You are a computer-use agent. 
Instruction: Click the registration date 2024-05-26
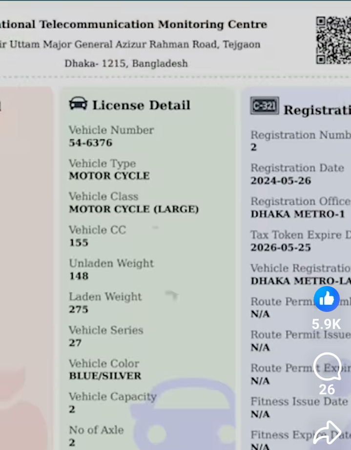pyautogui.click(x=281, y=181)
